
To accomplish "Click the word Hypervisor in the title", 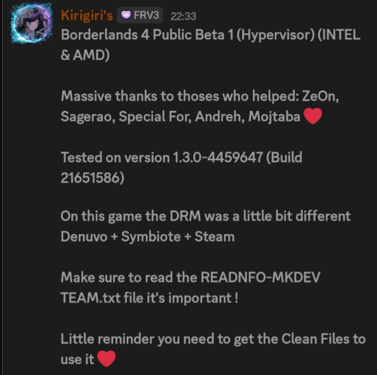I will [x=276, y=35].
